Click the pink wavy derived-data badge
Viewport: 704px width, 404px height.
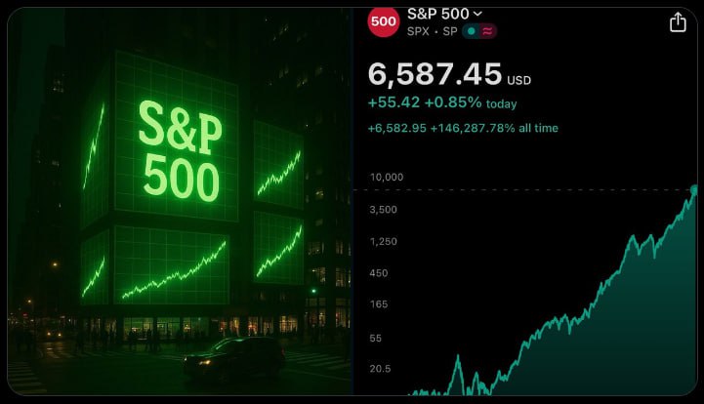[487, 31]
